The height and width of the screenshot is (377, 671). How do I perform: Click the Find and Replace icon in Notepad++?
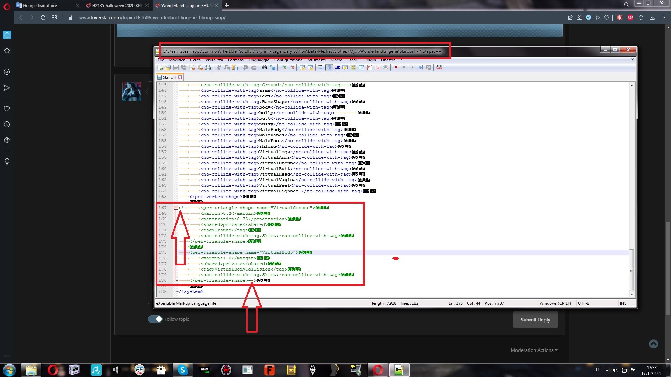[x=273, y=67]
